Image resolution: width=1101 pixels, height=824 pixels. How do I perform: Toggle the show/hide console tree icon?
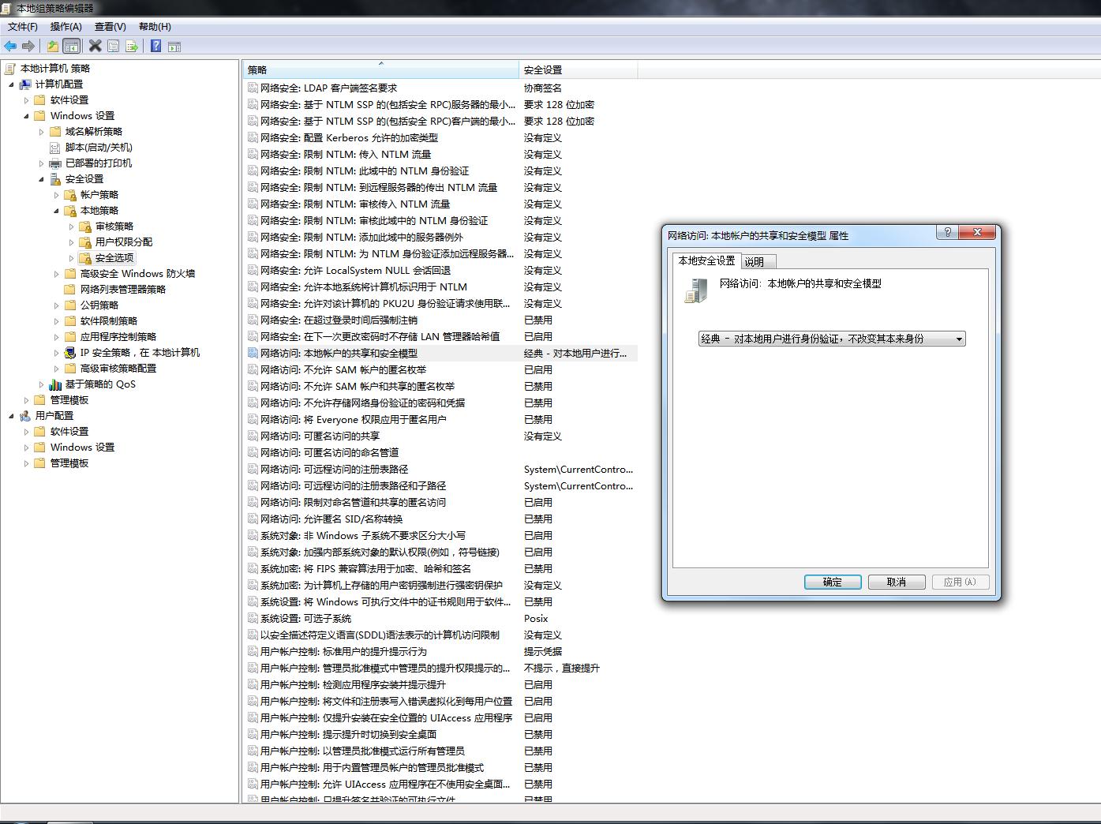pos(71,47)
